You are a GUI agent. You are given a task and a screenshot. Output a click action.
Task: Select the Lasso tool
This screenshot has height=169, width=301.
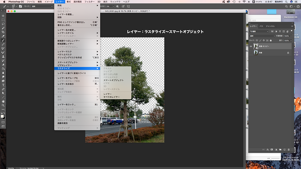3,24
